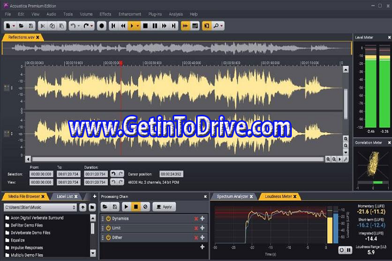Screen dimensions: 392x261
Task: Open the Effects menu
Action: 105,14
